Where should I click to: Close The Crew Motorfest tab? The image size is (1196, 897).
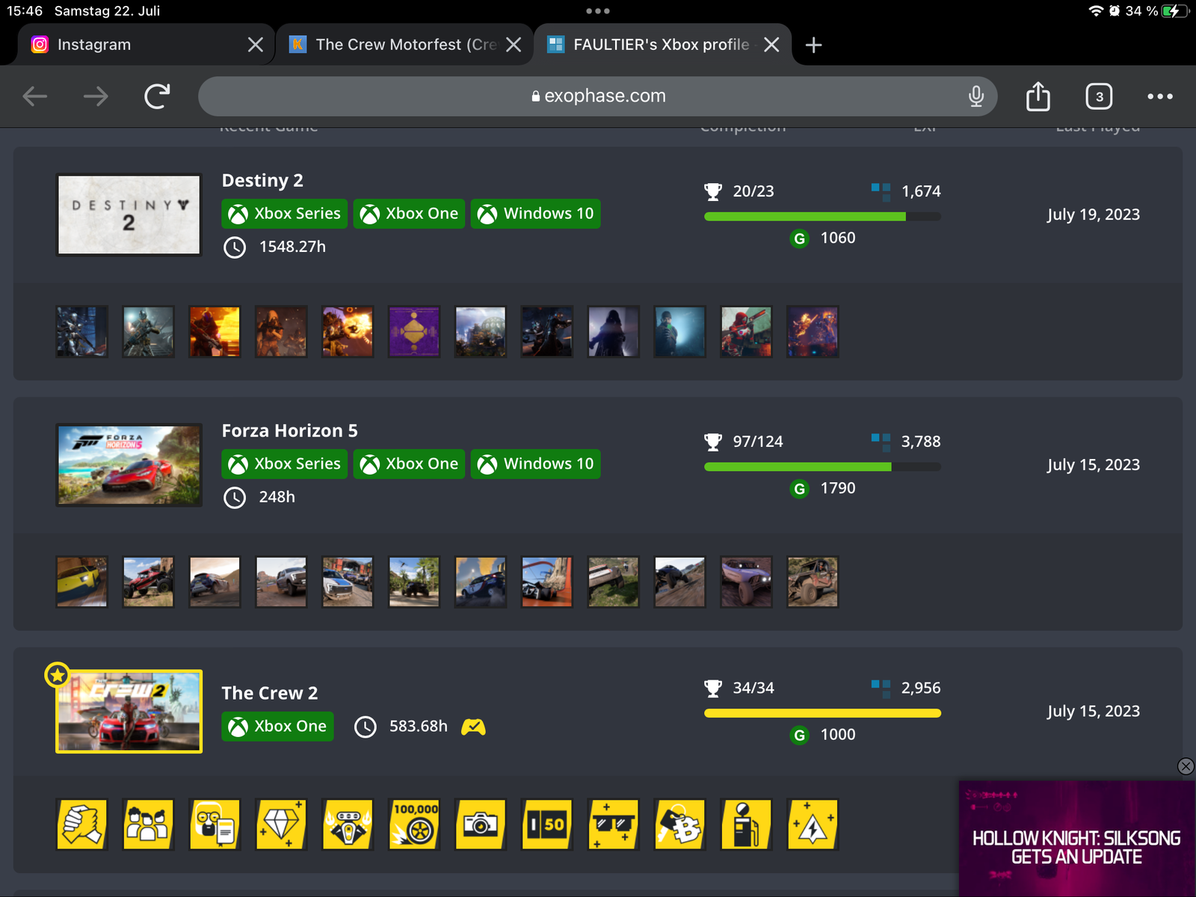point(514,45)
